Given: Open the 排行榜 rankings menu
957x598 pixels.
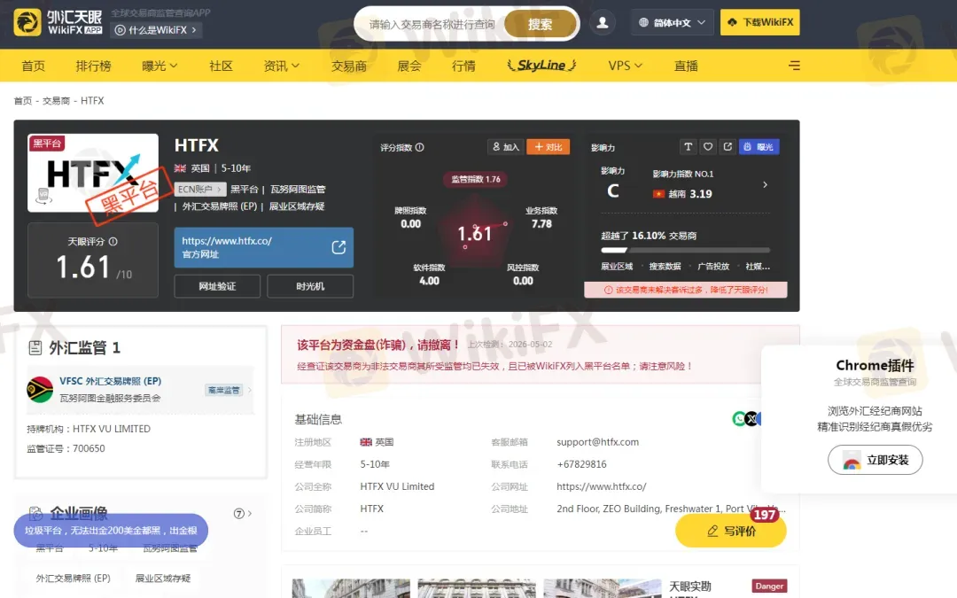Looking at the screenshot, I should (x=93, y=66).
